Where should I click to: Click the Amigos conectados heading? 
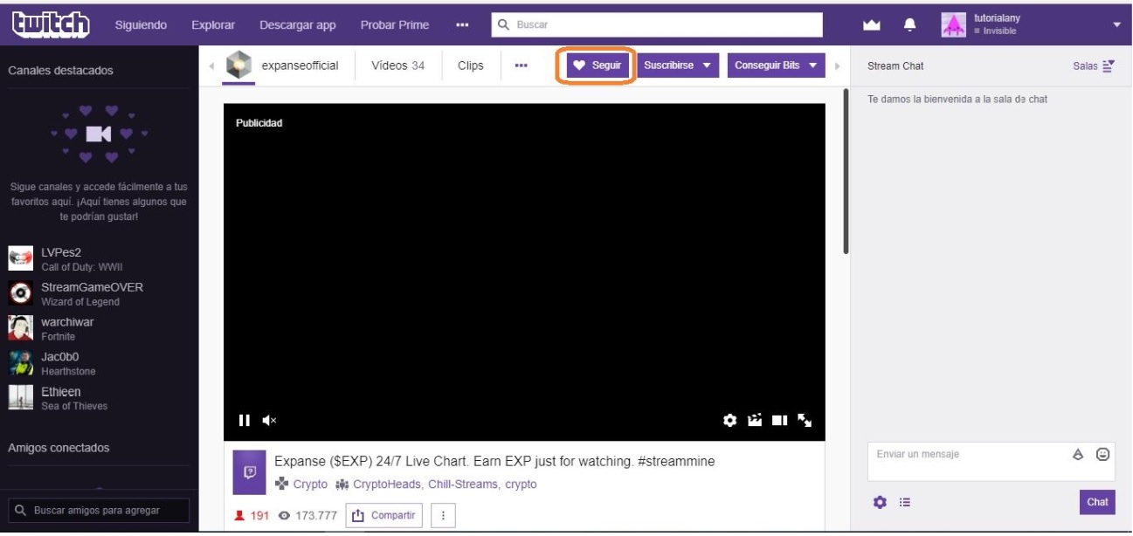59,448
